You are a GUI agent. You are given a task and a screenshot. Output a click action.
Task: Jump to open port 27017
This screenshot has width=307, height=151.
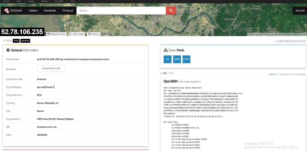[186, 59]
